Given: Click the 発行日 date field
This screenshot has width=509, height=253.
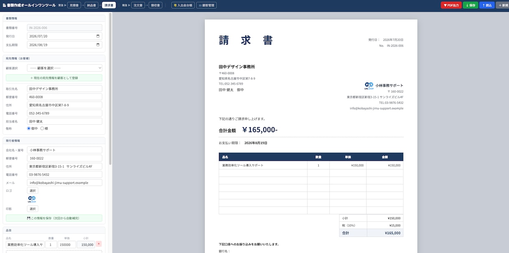Looking at the screenshot, I should tap(65, 36).
